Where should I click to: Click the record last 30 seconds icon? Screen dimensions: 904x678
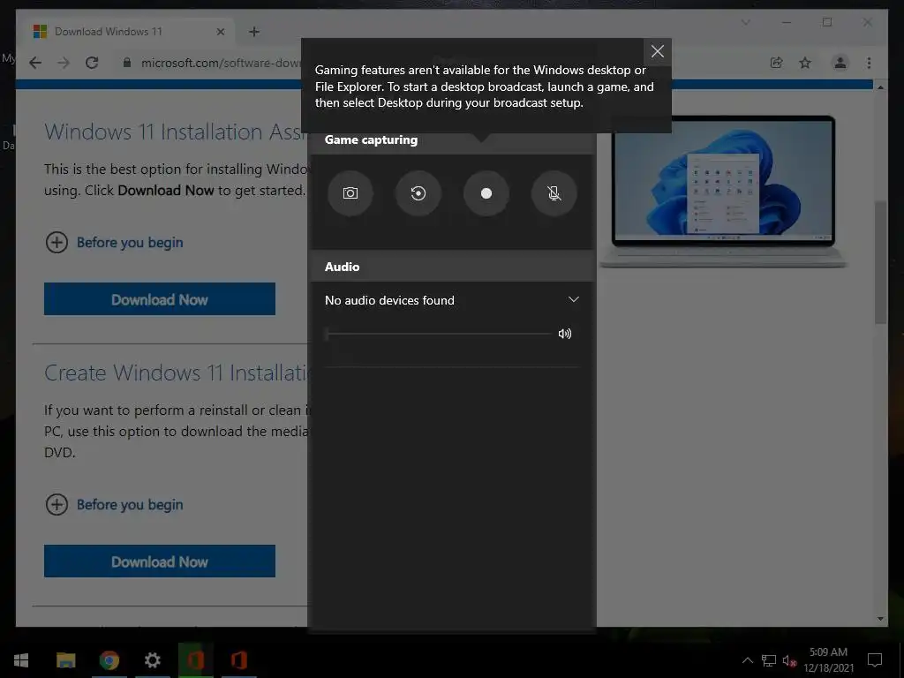[x=418, y=193]
